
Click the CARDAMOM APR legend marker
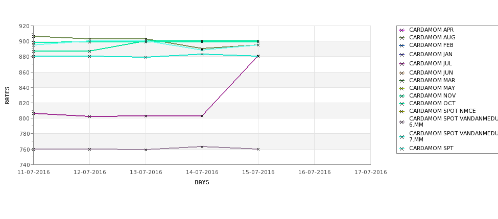(402, 30)
